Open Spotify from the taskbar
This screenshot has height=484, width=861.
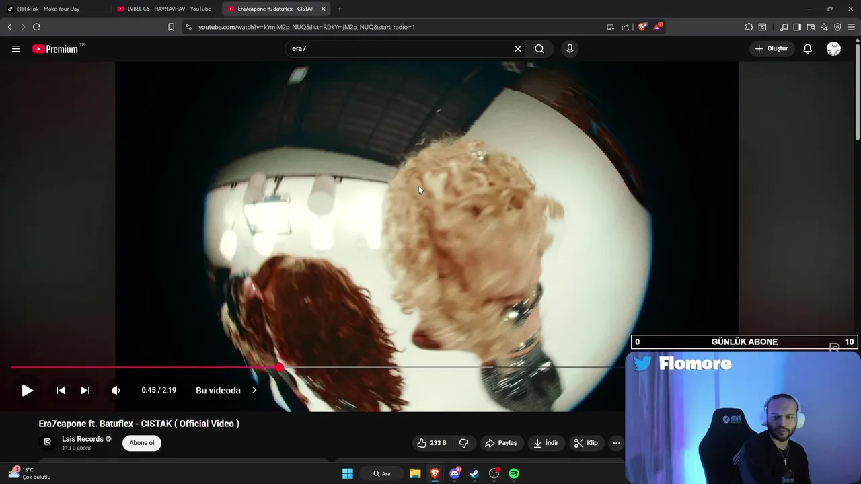pyautogui.click(x=514, y=473)
